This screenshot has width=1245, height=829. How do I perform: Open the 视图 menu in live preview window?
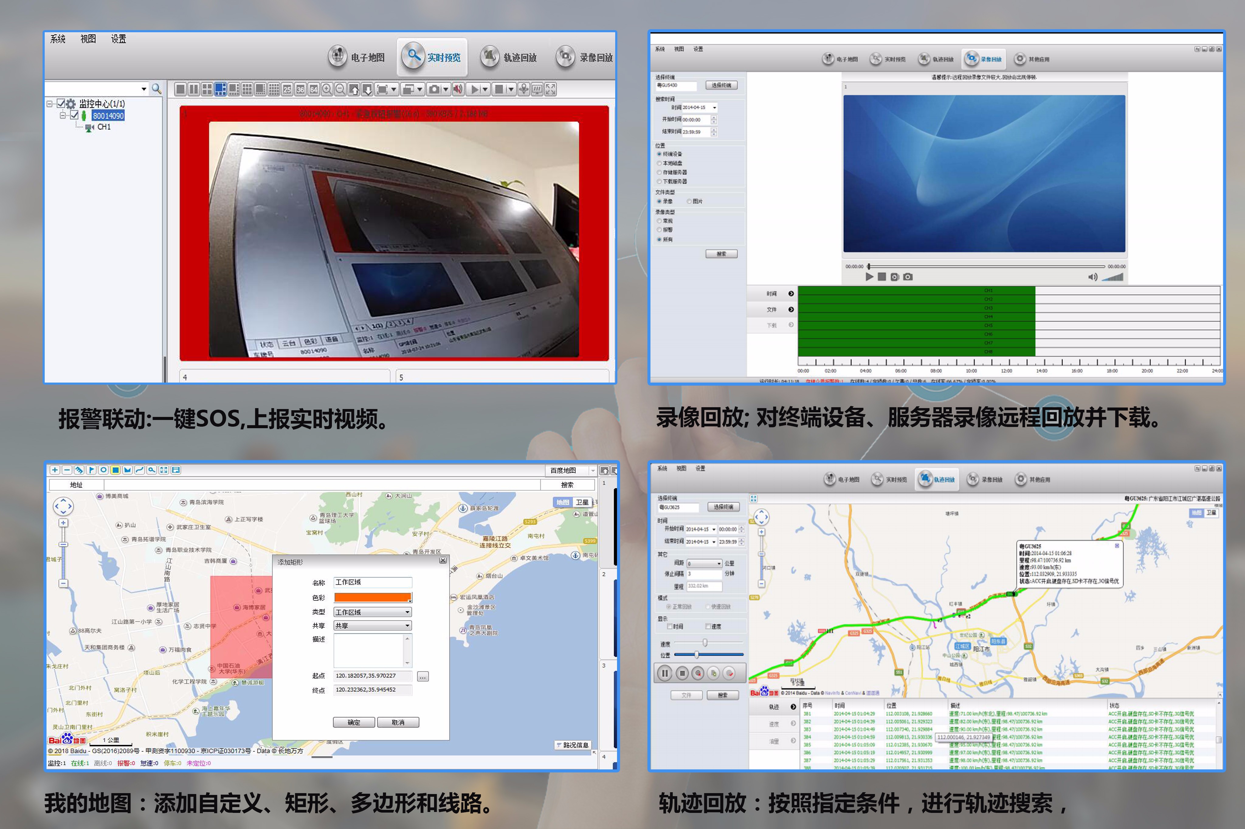click(x=88, y=39)
